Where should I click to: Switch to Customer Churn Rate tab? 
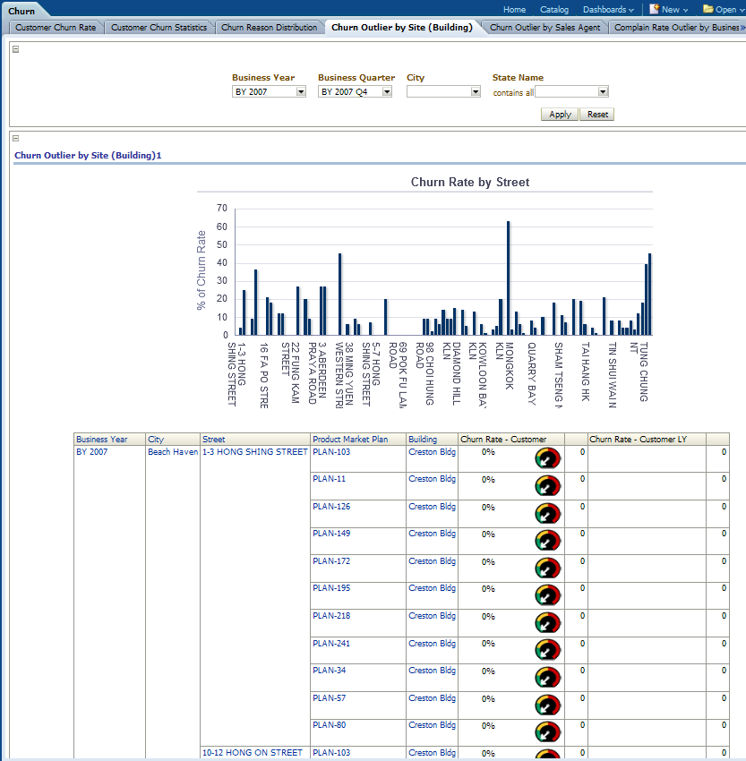56,28
